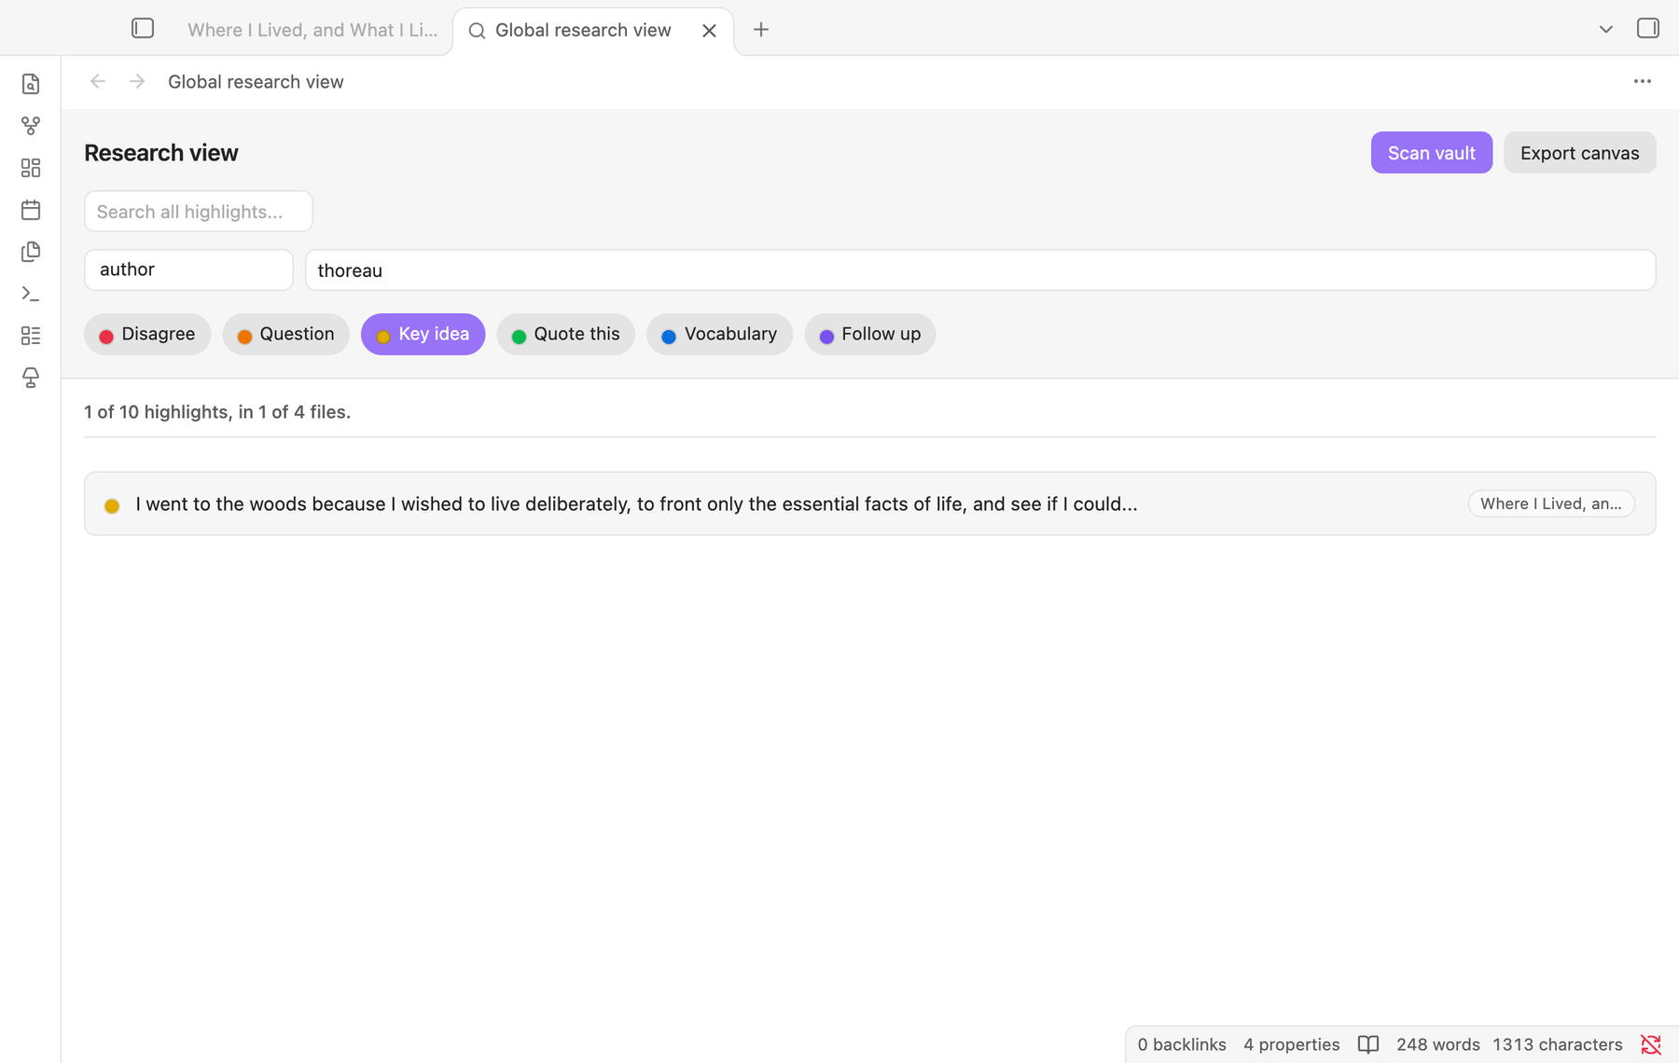
Task: Toggle off the Key idea filter chip
Action: pos(423,334)
